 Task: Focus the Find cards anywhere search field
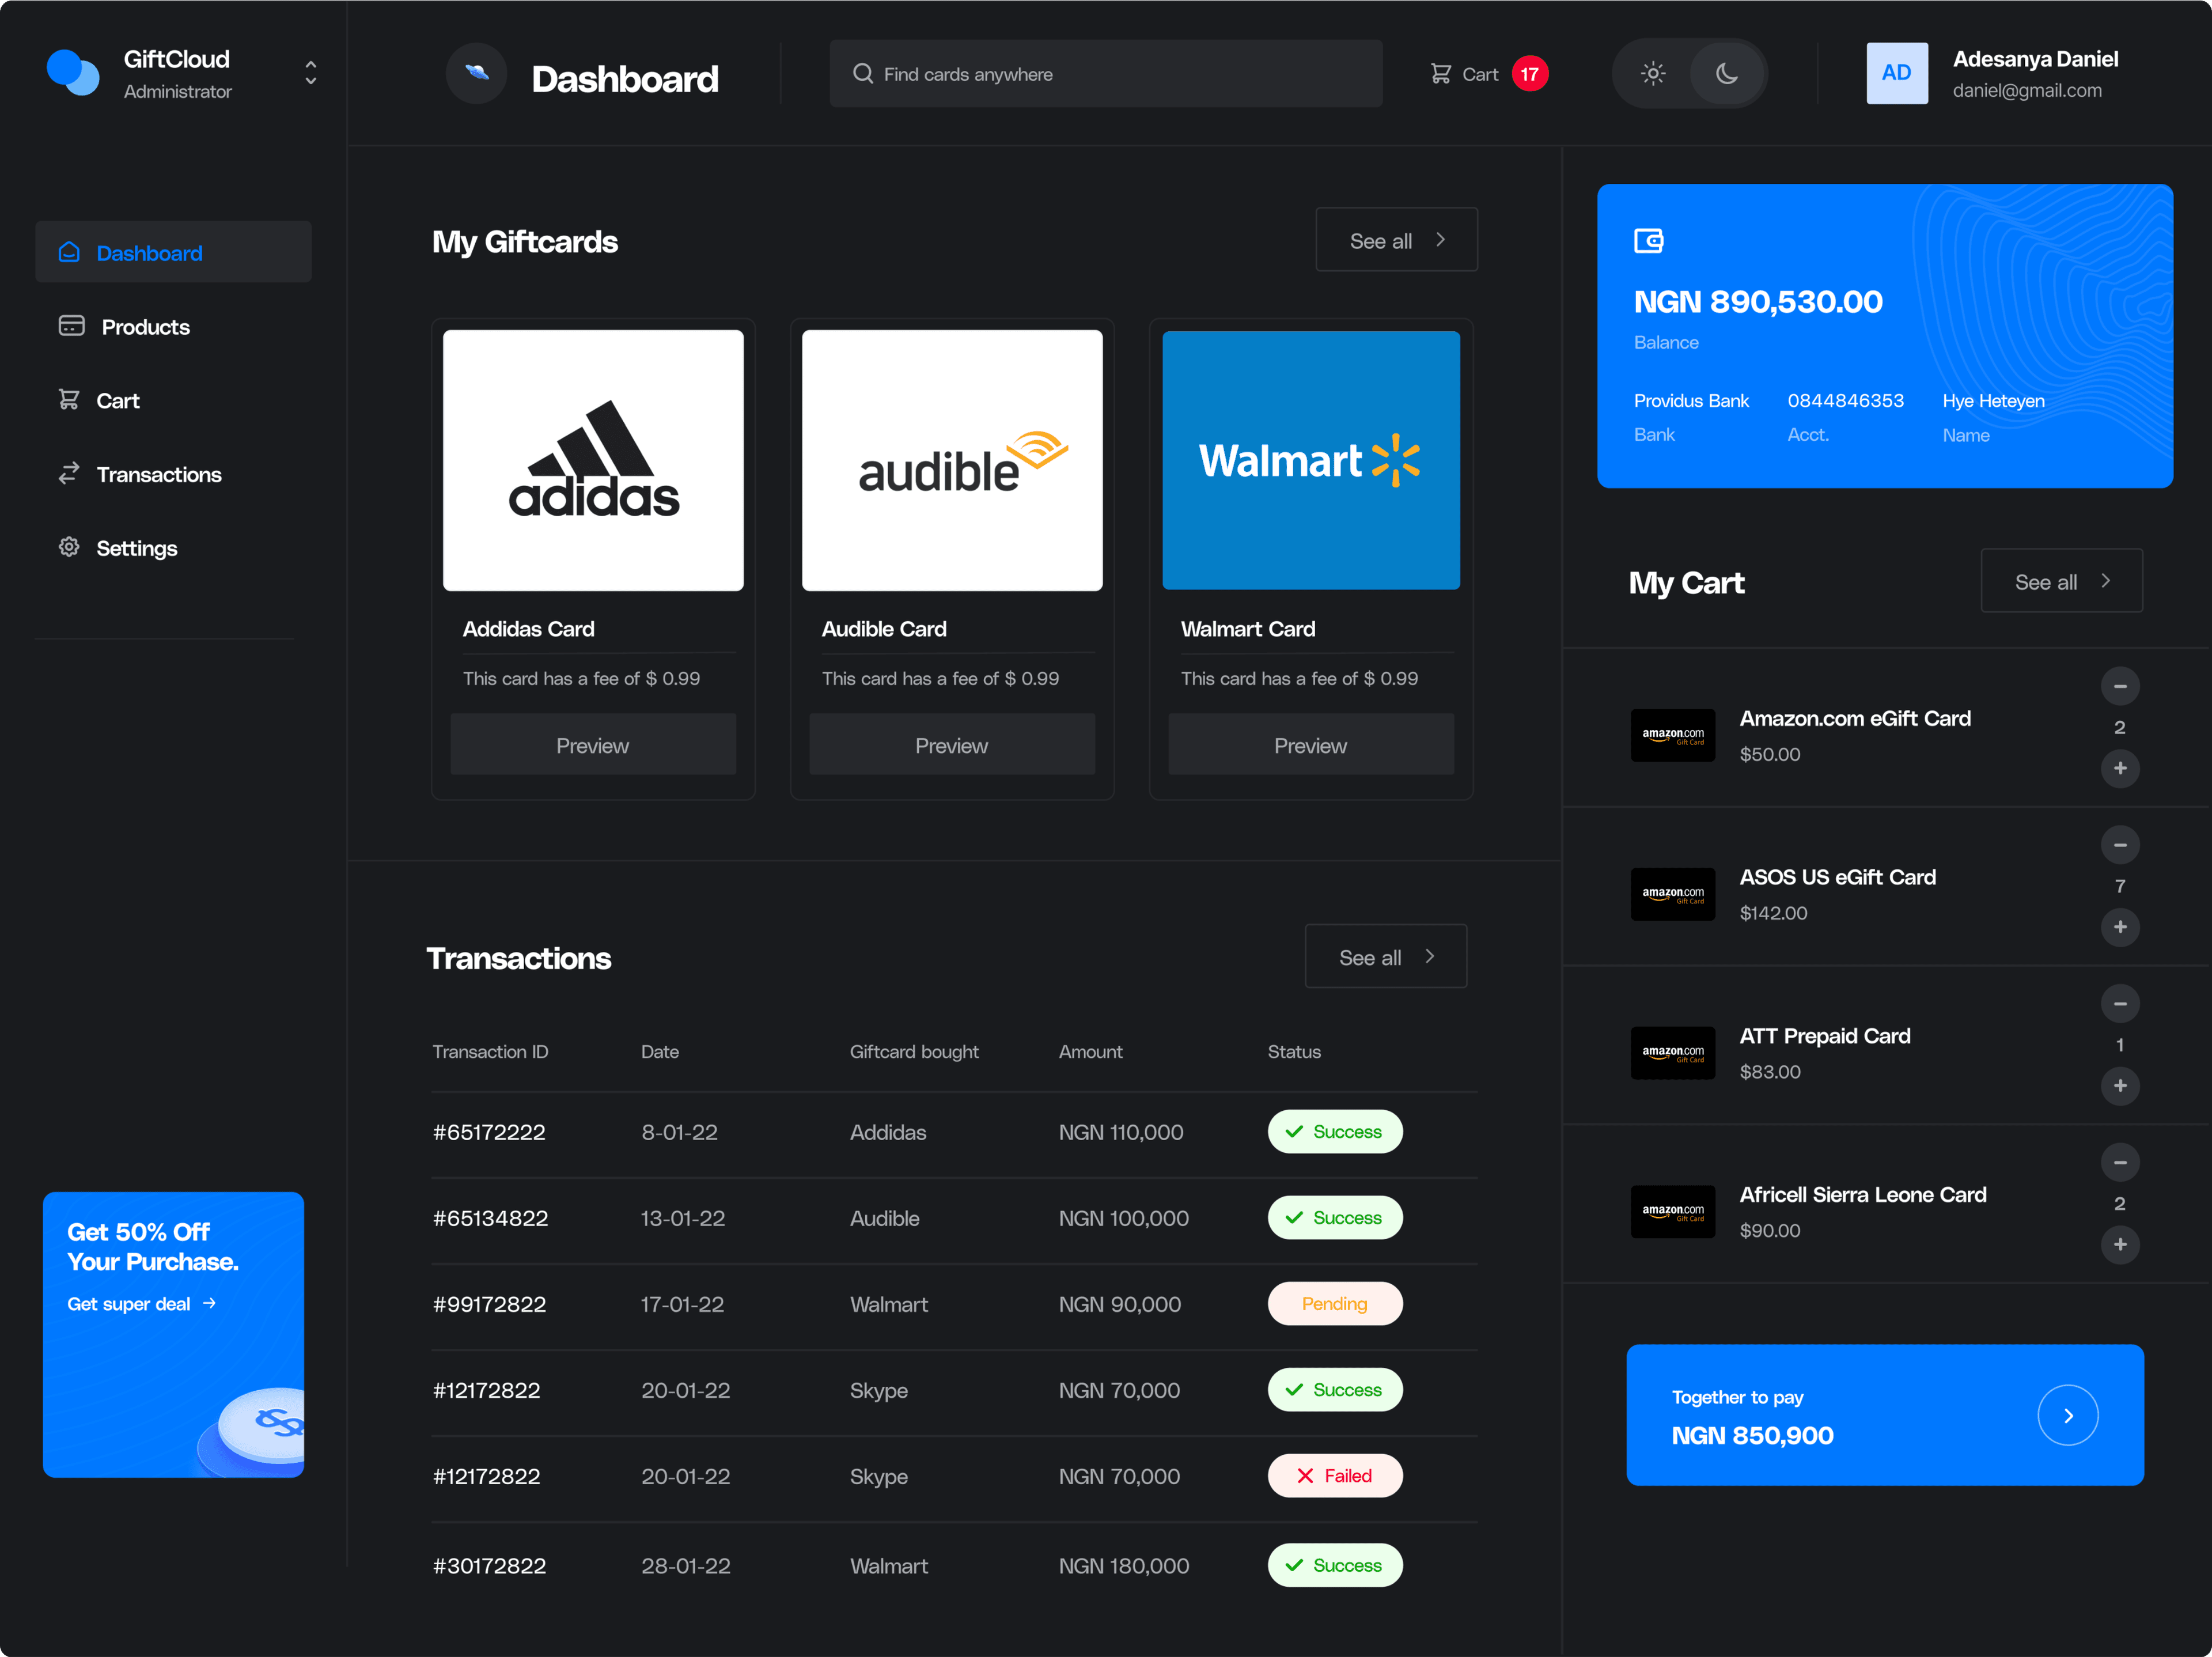[x=1106, y=73]
